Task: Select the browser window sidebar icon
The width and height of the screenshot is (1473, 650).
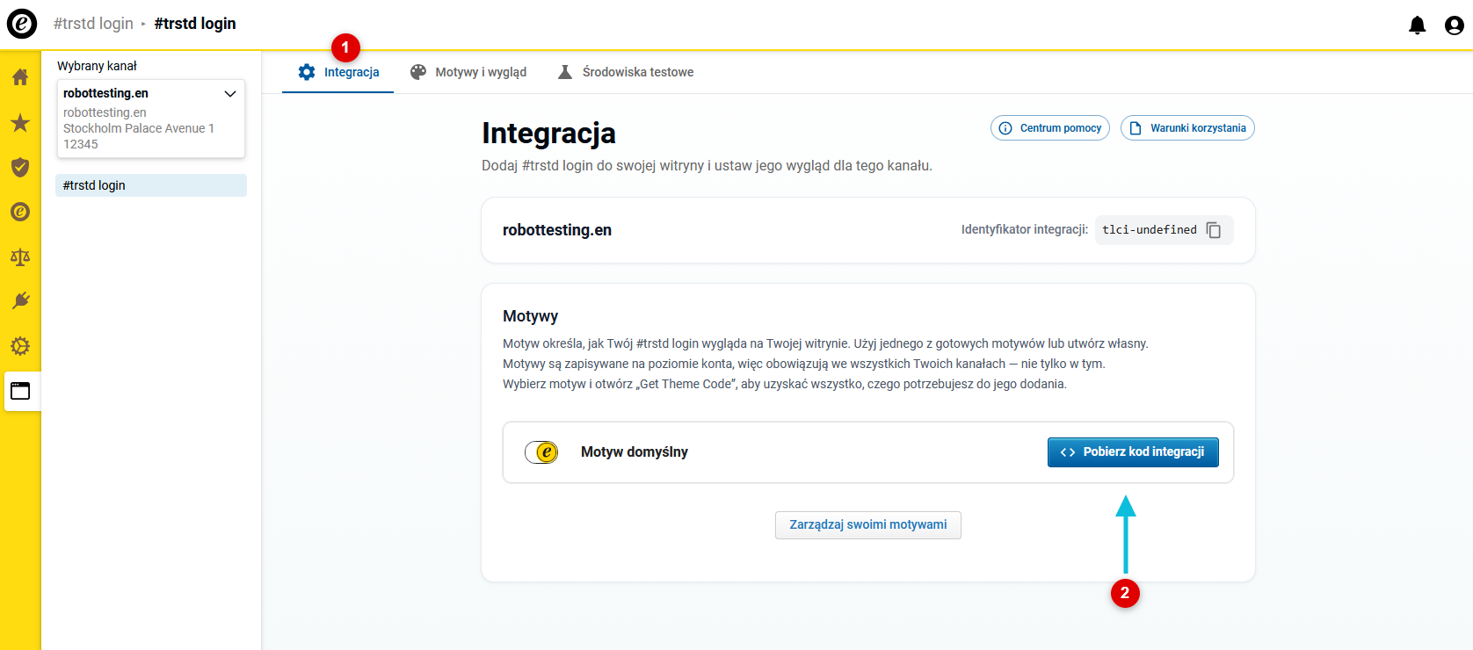Action: click(20, 391)
